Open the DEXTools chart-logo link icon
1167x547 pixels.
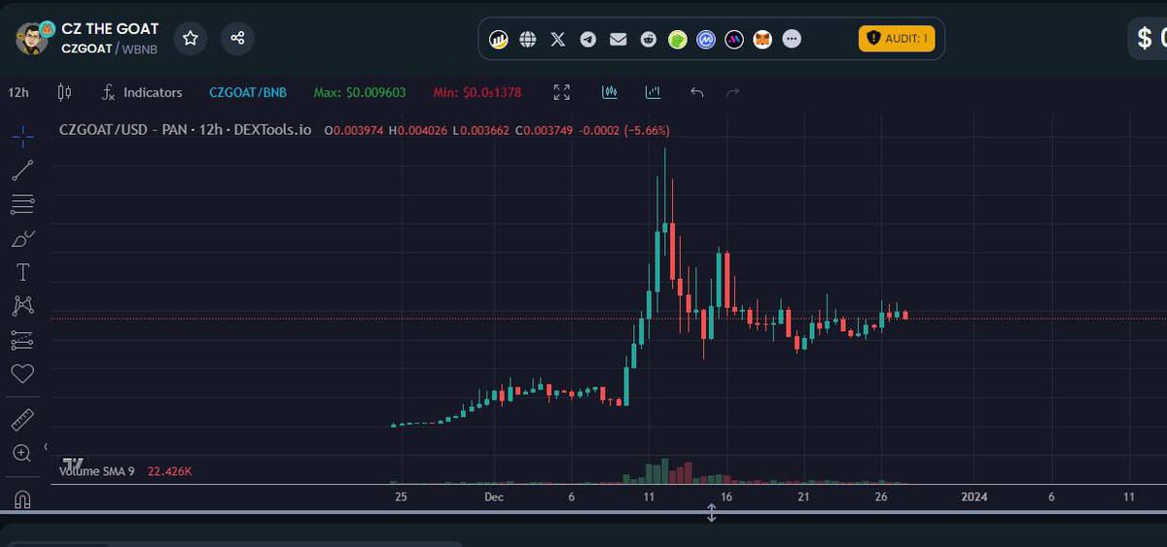click(x=499, y=39)
